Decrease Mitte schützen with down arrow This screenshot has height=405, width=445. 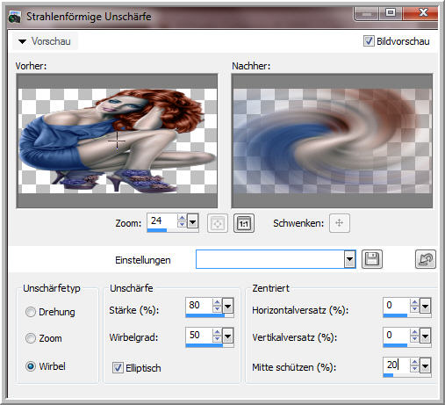point(414,369)
